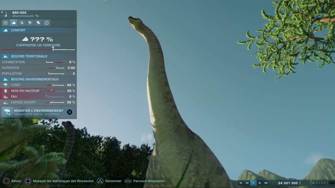Click the Eau water icon
Viewport: 335px width, 188px height.
5,97
